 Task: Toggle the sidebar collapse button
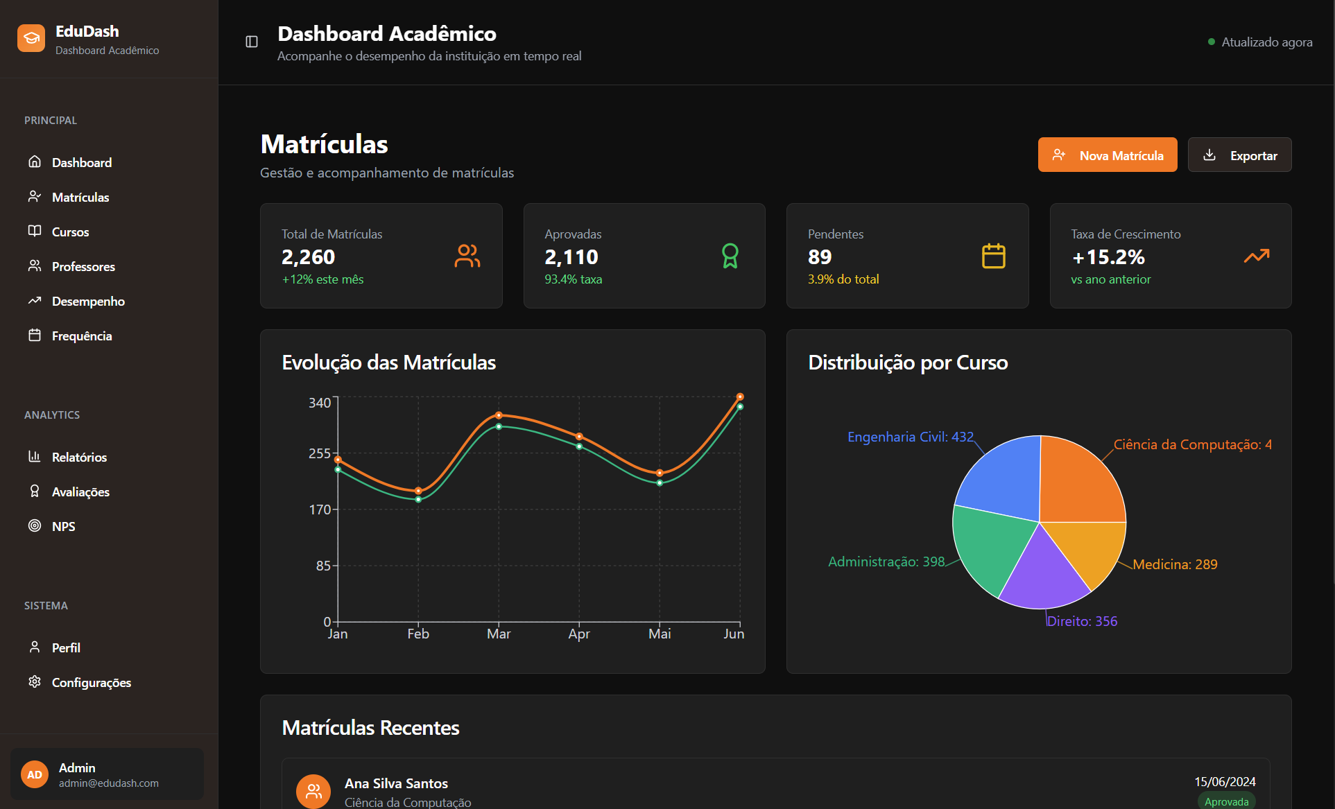tap(252, 42)
